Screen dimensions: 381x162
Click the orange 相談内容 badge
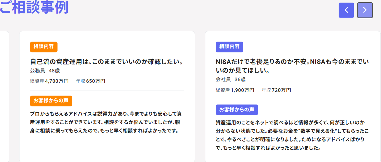coord(44,47)
